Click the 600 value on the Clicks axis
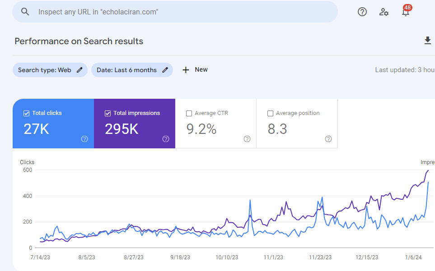The height and width of the screenshot is (271, 435). pyautogui.click(x=28, y=170)
